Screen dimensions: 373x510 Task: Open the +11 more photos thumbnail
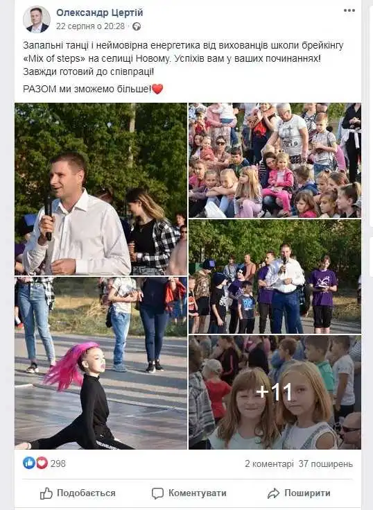(275, 392)
